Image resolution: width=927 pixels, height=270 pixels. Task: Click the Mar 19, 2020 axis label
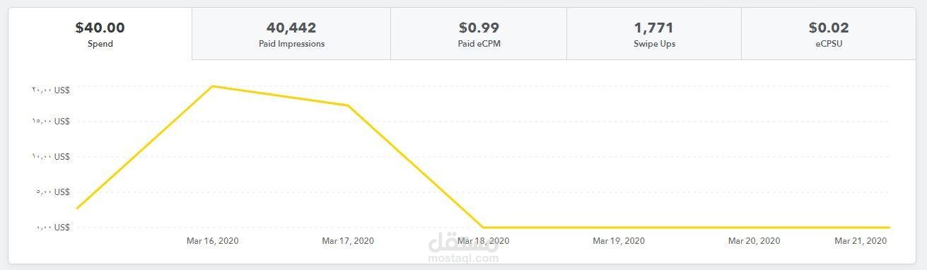click(x=619, y=241)
